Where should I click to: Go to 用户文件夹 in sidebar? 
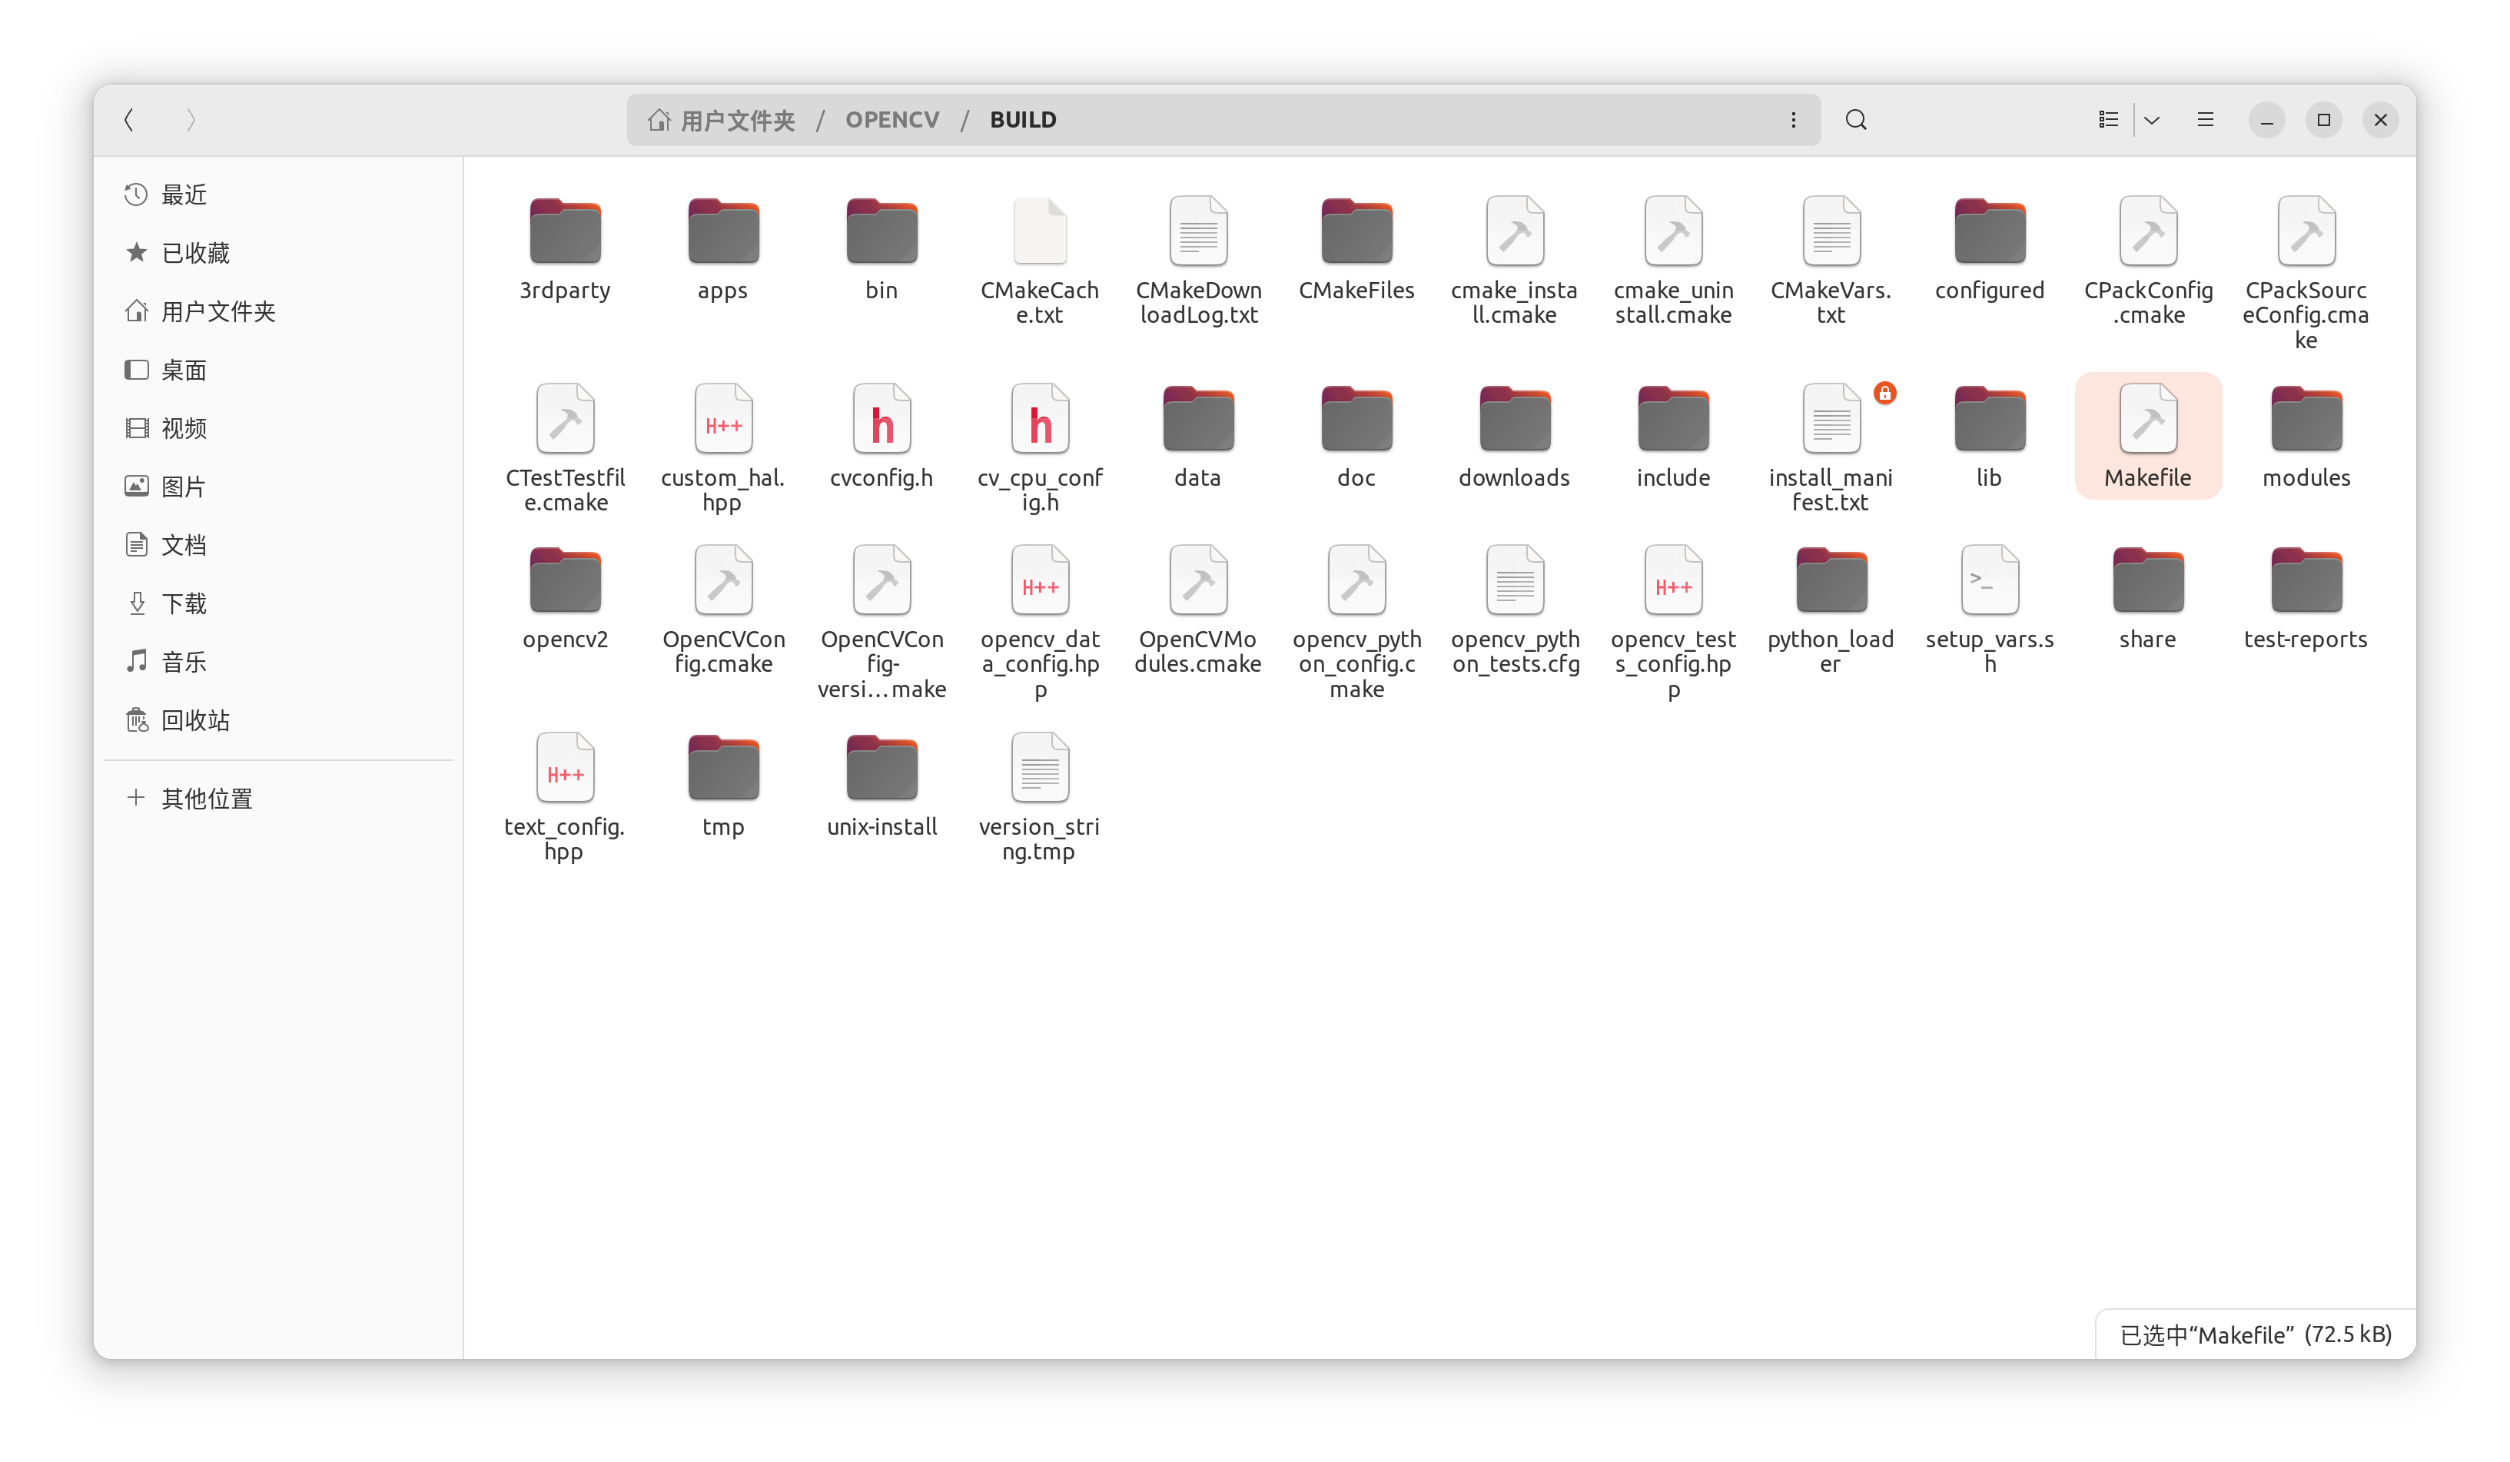point(279,311)
